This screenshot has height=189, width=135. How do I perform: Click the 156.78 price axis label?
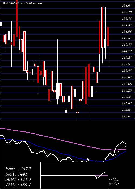coord(127,19)
